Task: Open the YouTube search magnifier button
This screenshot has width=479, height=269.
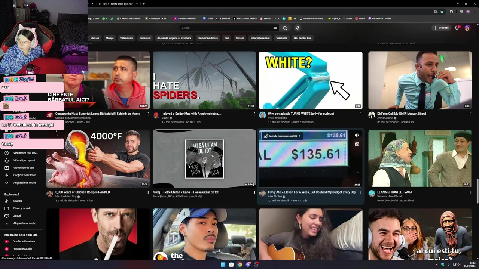Action: click(285, 28)
